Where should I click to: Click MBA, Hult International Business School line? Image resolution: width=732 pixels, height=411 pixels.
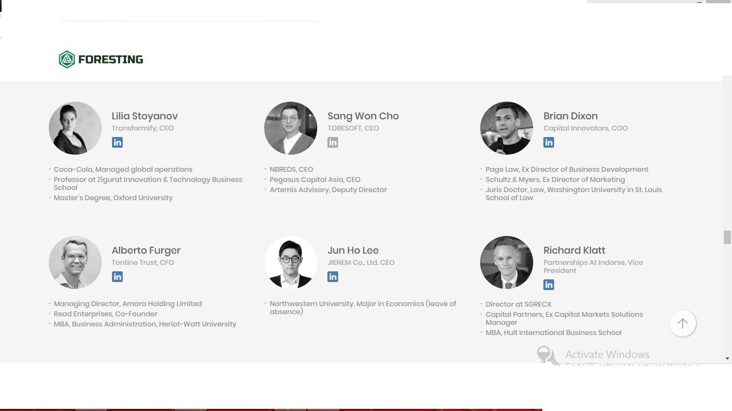coord(554,333)
